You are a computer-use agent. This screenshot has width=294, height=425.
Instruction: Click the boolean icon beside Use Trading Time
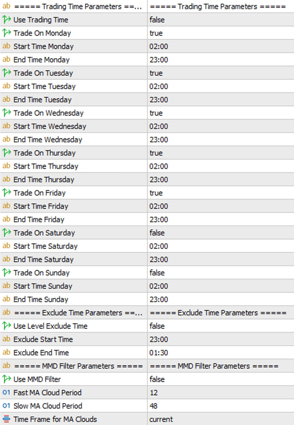[6, 20]
